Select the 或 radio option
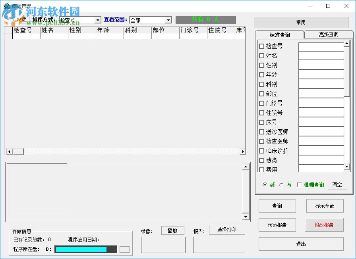Screen dimensions: 356x259 pos(265,185)
